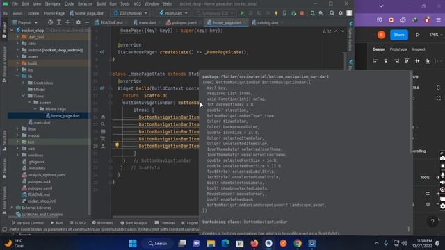Open TODO tool window
Screen dimensions: 445x250
coord(77,223)
